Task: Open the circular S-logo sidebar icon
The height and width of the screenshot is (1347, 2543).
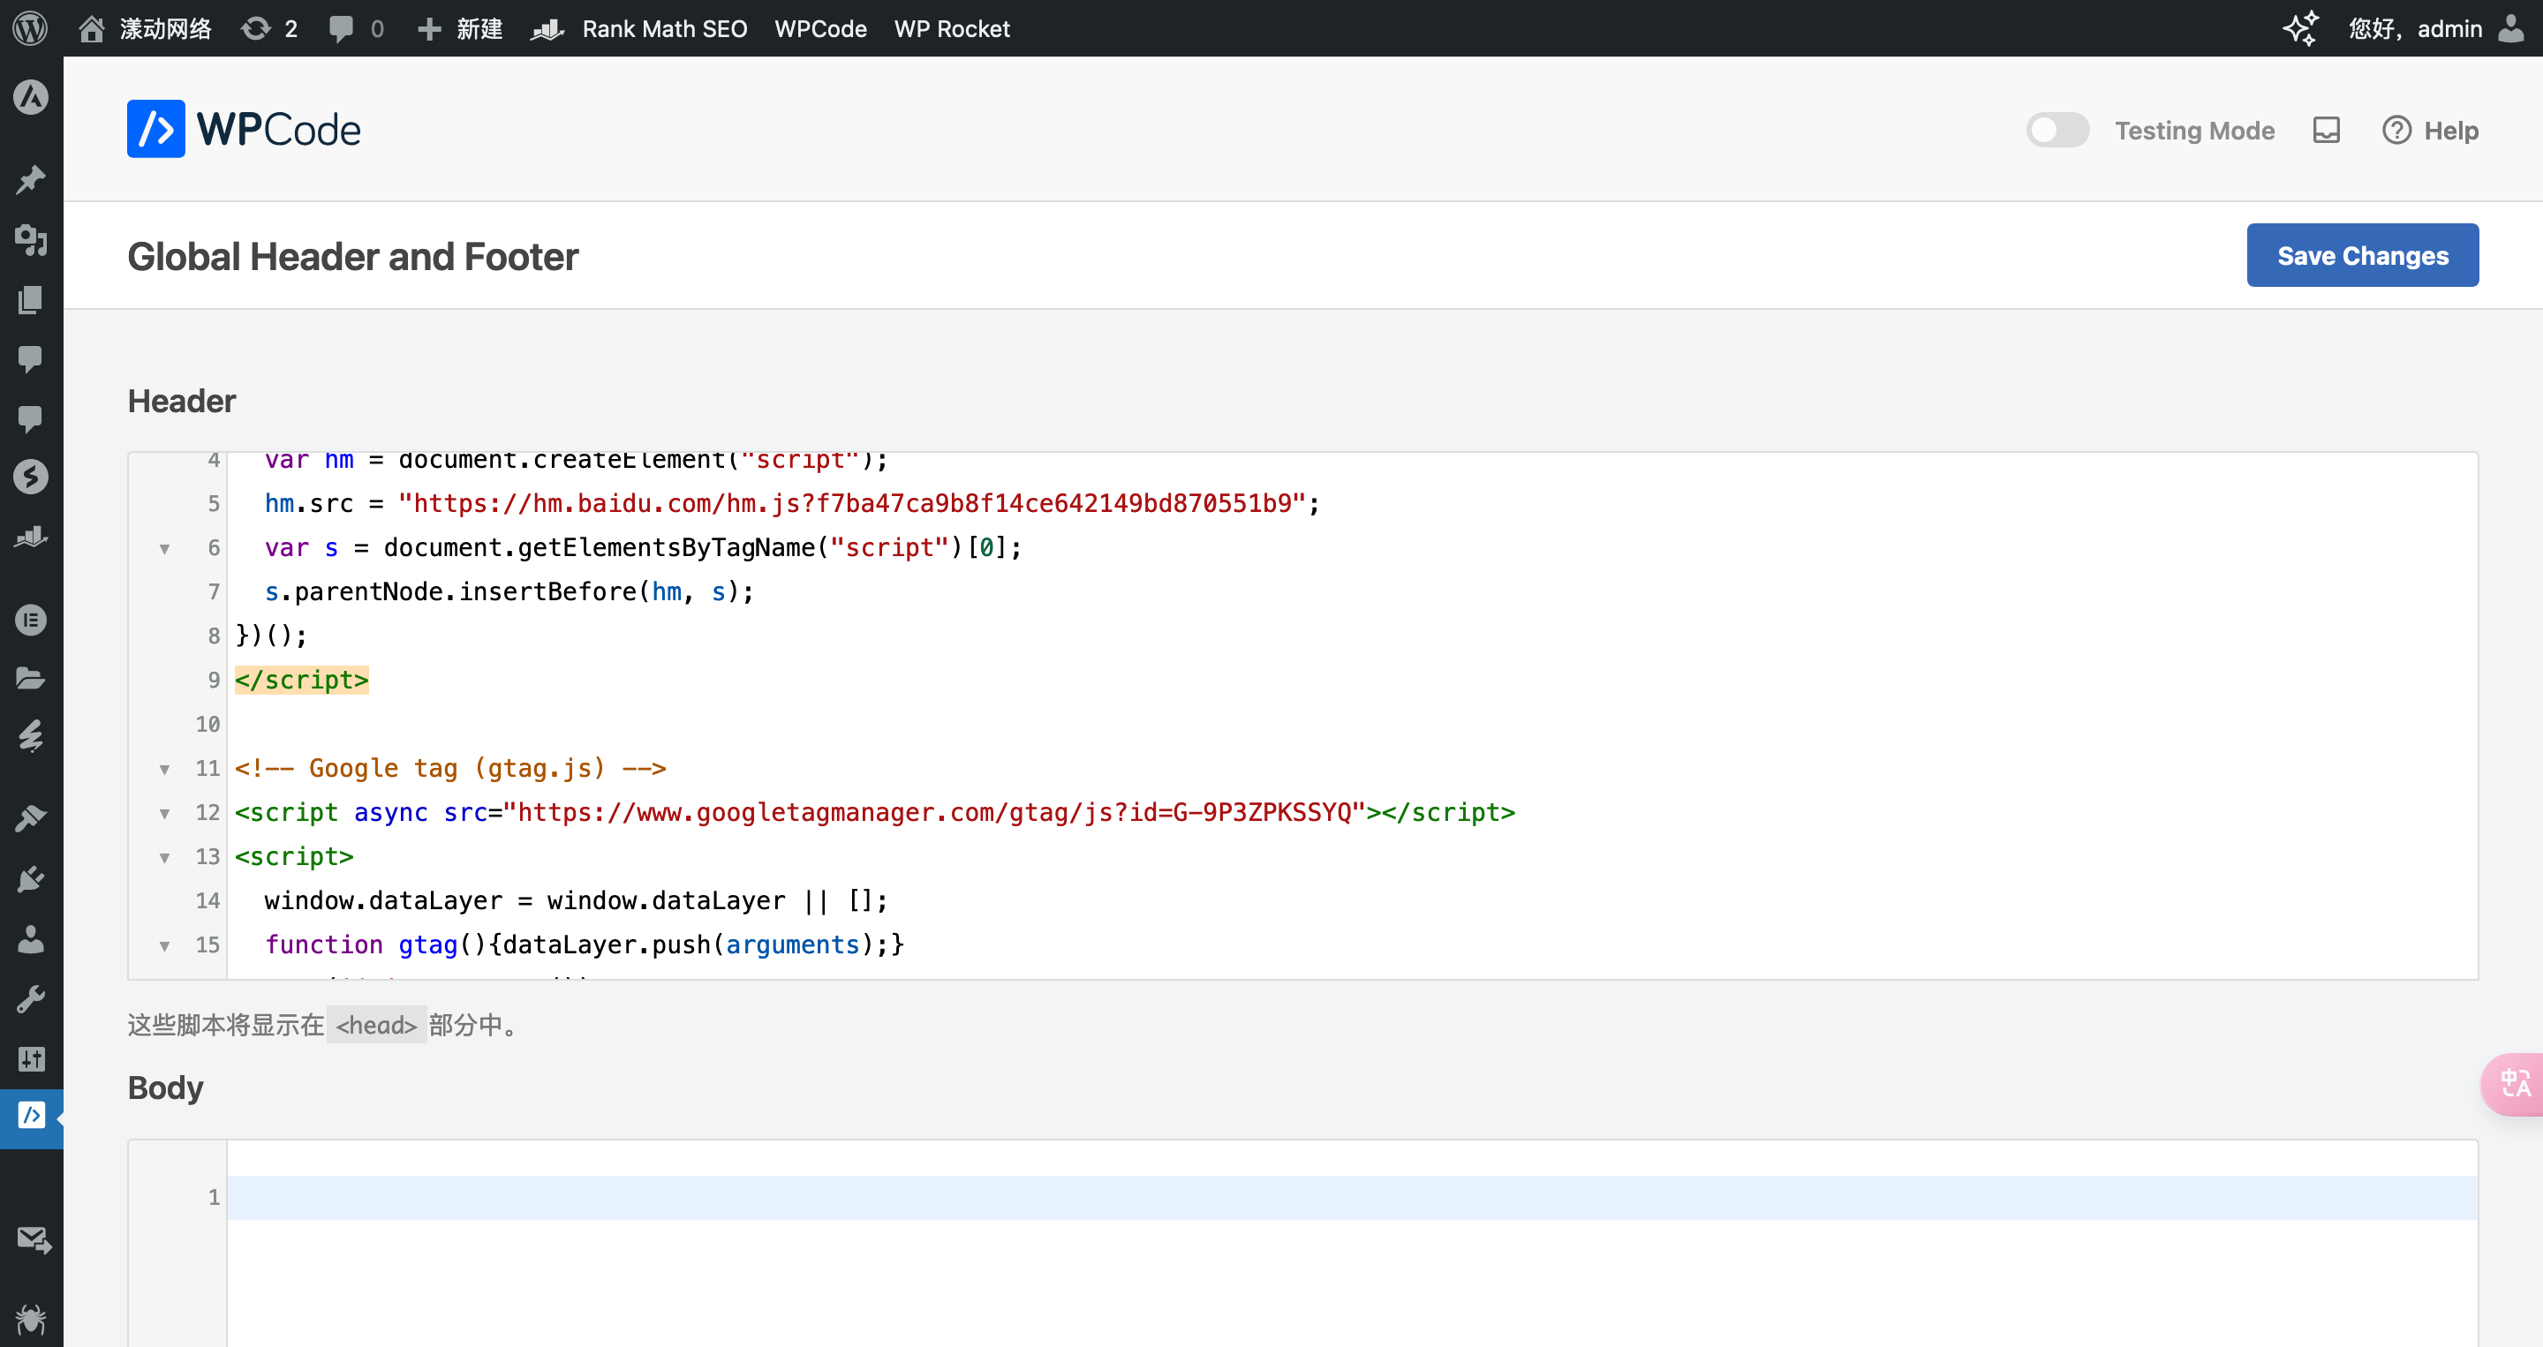Action: [32, 477]
